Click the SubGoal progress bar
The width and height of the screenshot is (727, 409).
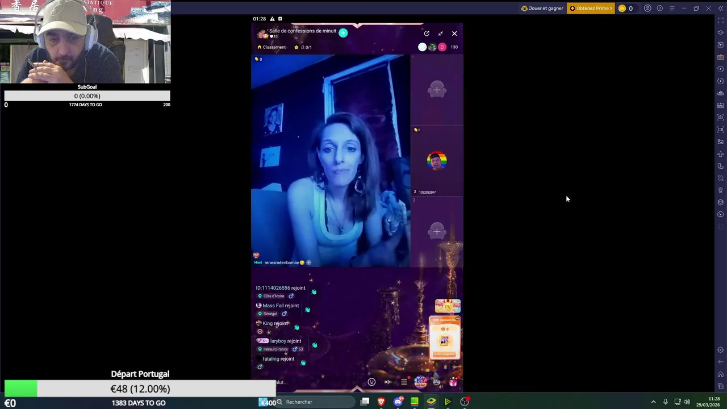click(x=87, y=96)
